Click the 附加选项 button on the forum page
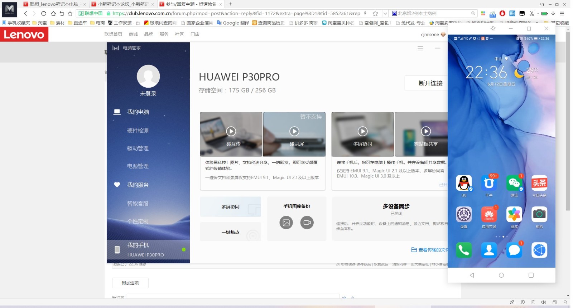This screenshot has height=308, width=573. [x=130, y=283]
